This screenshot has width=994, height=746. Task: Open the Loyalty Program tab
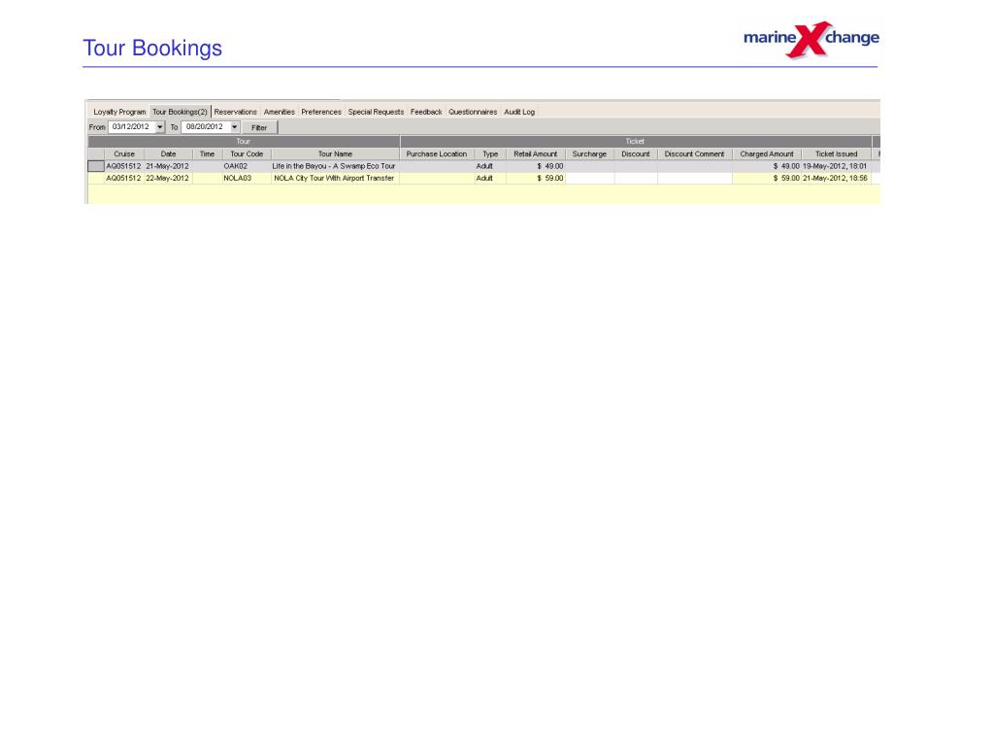[x=119, y=112]
